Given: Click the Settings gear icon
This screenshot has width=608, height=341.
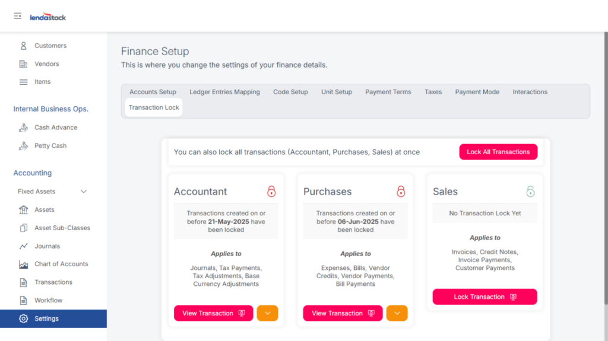Looking at the screenshot, I should (x=24, y=318).
